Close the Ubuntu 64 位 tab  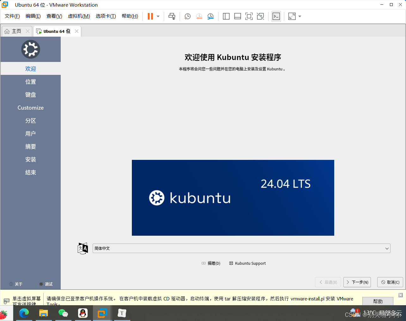pyautogui.click(x=77, y=31)
